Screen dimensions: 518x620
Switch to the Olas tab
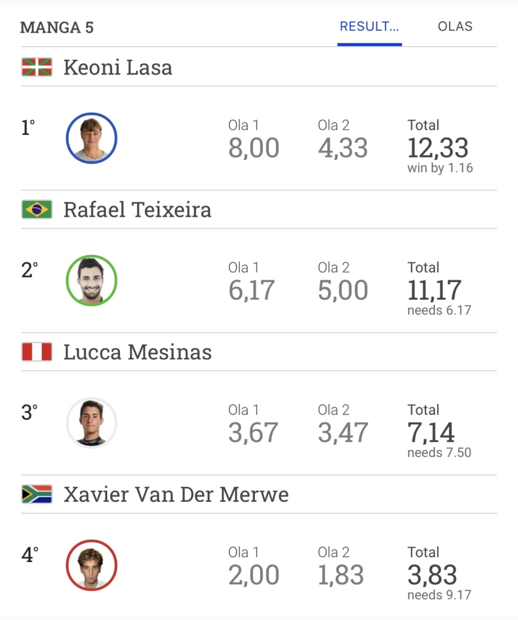point(455,27)
